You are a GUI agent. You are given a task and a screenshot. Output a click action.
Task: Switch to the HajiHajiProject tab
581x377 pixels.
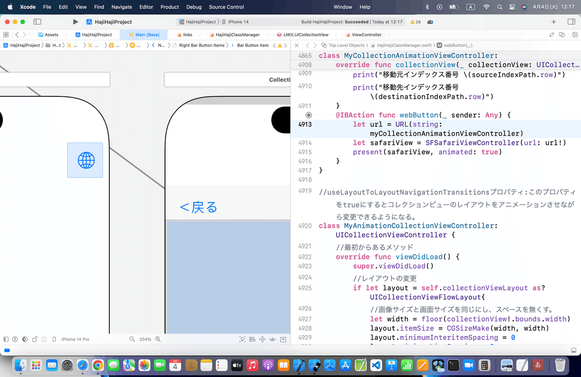(x=93, y=35)
